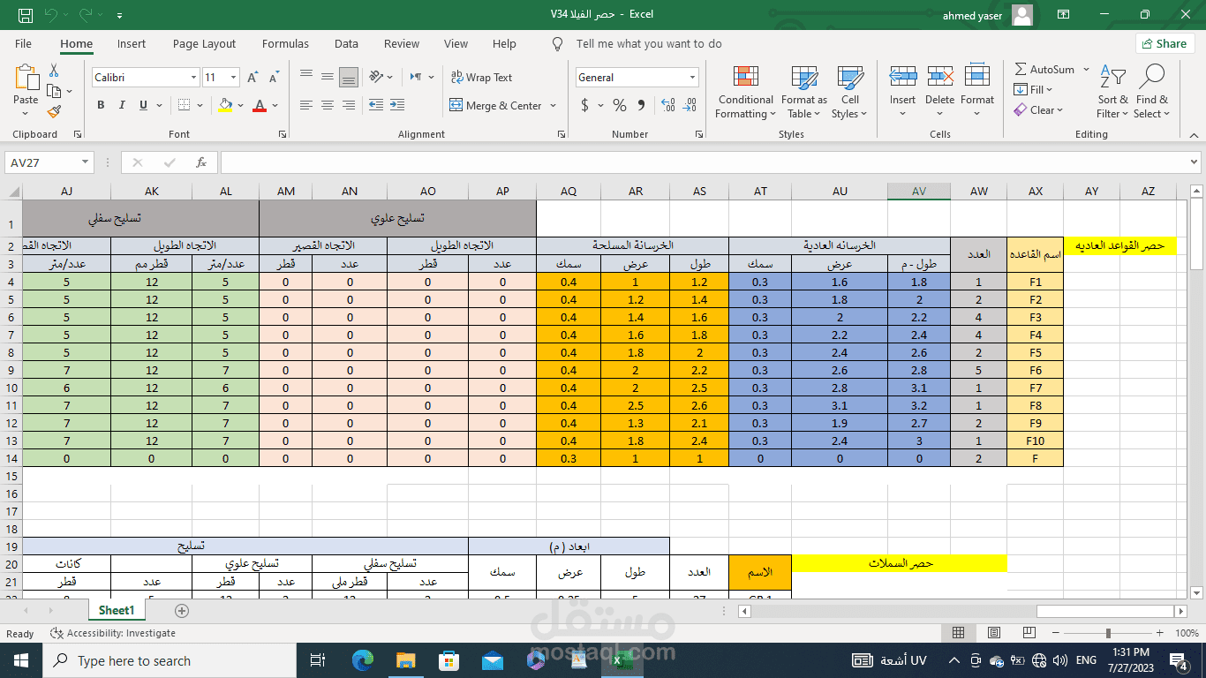The image size is (1206, 678).
Task: Open the font size dropdown
Action: pos(233,78)
